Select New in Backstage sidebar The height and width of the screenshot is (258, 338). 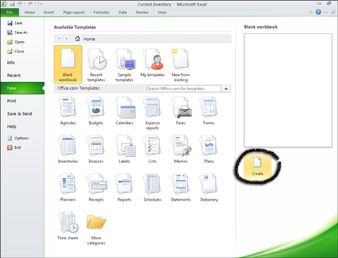pyautogui.click(x=23, y=88)
